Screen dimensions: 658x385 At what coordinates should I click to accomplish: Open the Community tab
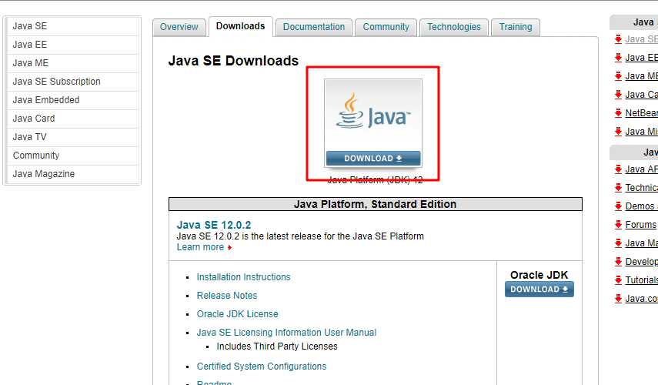pyautogui.click(x=386, y=27)
